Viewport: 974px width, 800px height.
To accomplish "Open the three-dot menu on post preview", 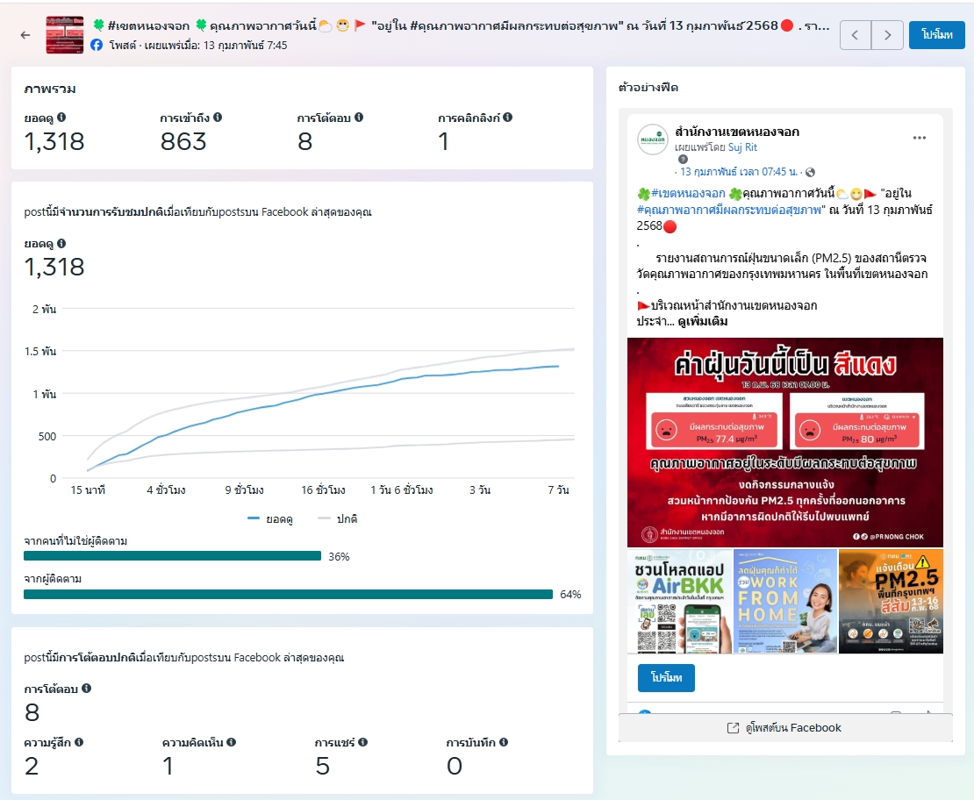I will tap(920, 138).
